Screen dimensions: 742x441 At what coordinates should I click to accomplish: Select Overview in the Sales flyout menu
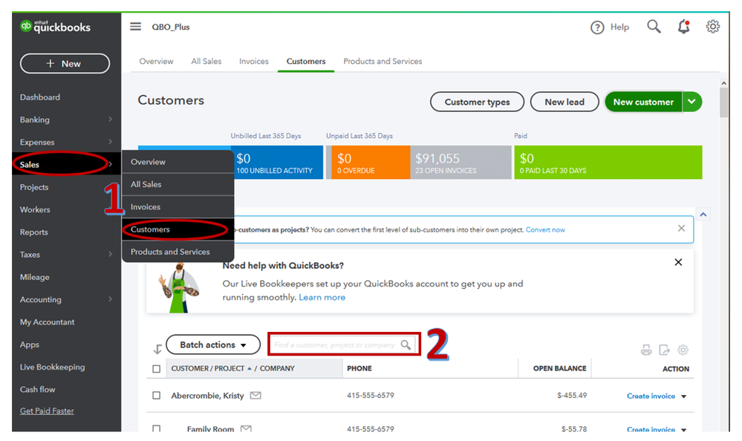(178, 162)
